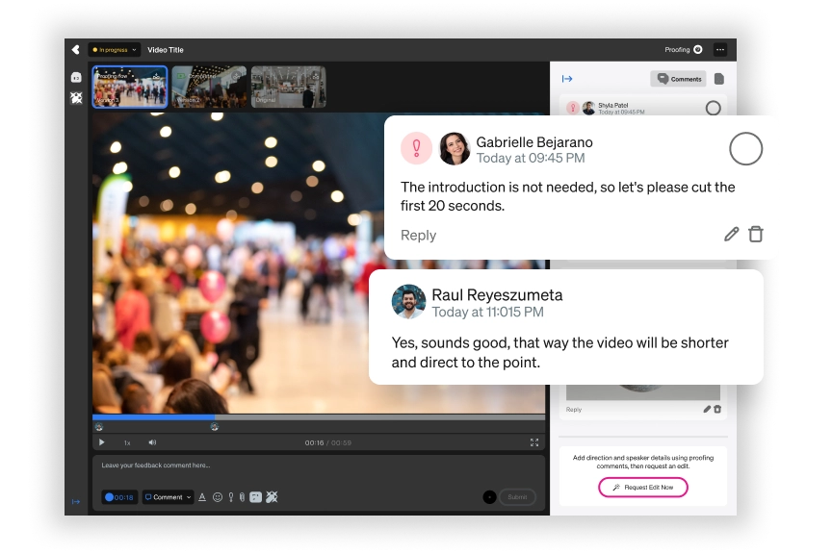The height and width of the screenshot is (554, 832).
Task: Edit Gabrielle Bejarano's comment with the pencil icon
Action: point(732,235)
